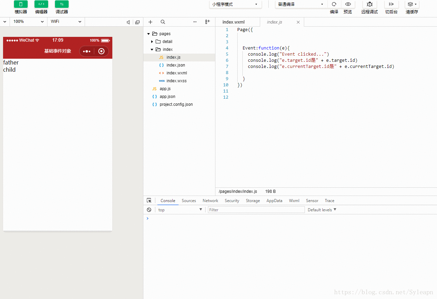Viewport: 437px width, 299px height.
Task: Open the file tree more options menu
Action: (195, 22)
